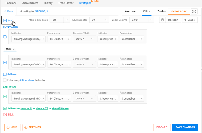Switch to the Trade Blotter tab

point(66,3)
